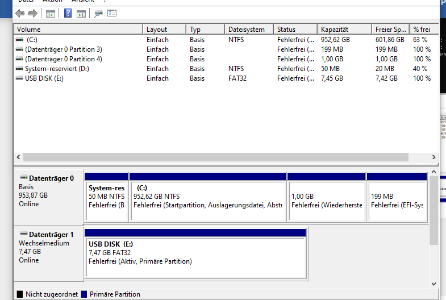
Task: Select row "(Datenträger 0 Partition 4)"
Action: [x=226, y=59]
